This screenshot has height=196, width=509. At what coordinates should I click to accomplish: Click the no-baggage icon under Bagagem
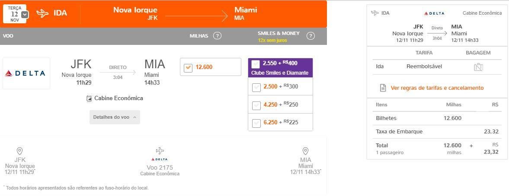[x=478, y=67]
